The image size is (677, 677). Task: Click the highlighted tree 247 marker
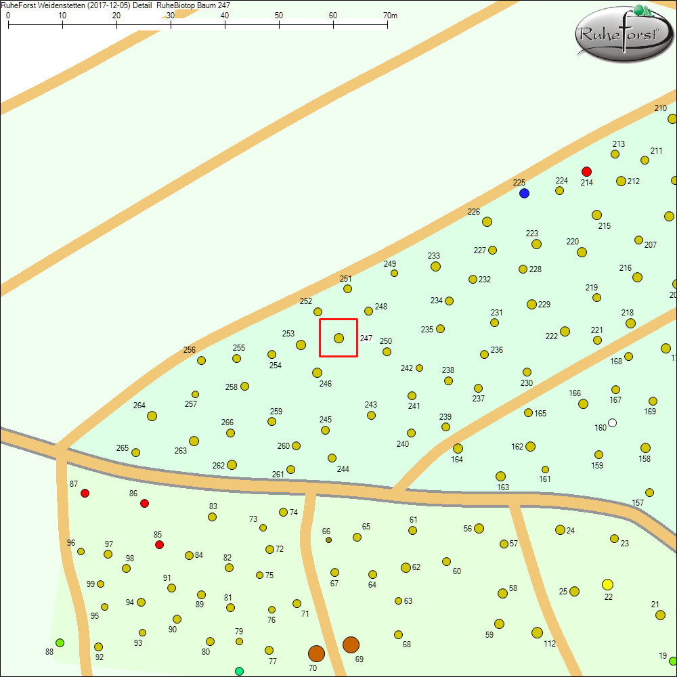pos(338,338)
